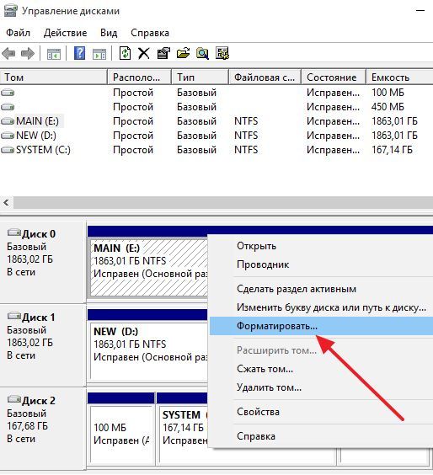The width and height of the screenshot is (433, 475).
Task: Click the Back arrow toolbar icon
Action: 8,54
